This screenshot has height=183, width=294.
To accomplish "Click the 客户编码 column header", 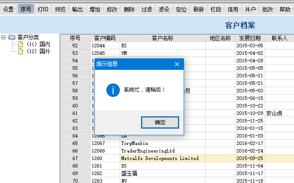I will pyautogui.click(x=105, y=38).
